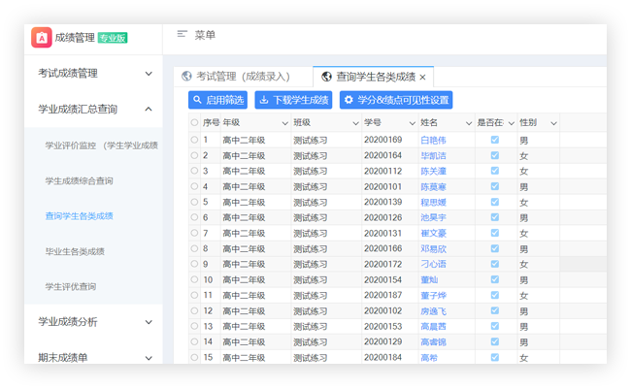Close the 查询学生各类成绩 tab
The width and height of the screenshot is (631, 388).
[422, 77]
